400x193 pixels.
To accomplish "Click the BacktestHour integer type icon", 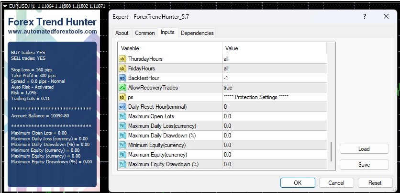I will [x=122, y=78].
